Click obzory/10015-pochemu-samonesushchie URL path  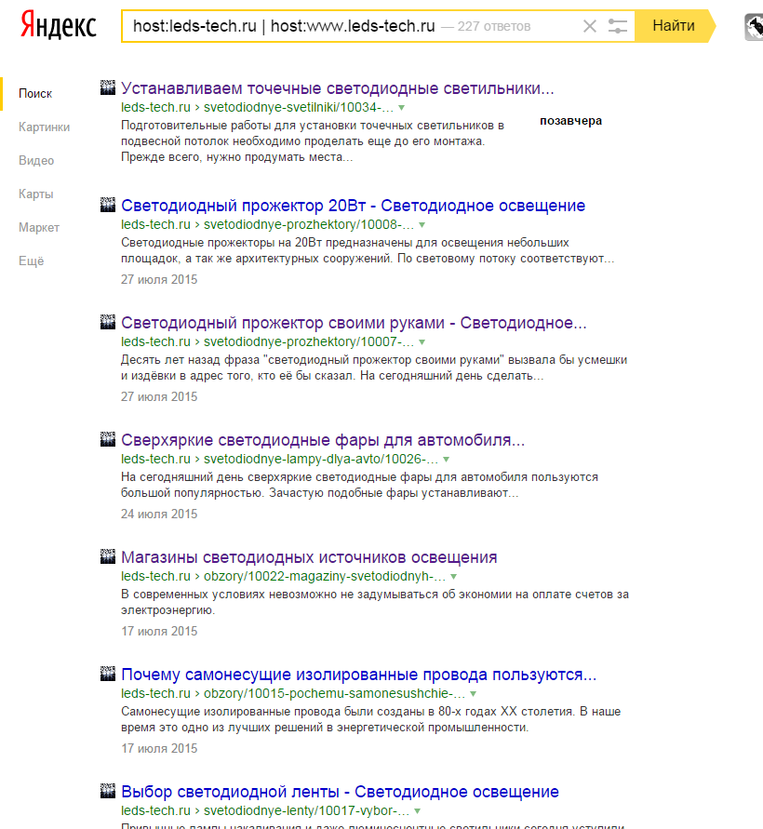click(334, 694)
